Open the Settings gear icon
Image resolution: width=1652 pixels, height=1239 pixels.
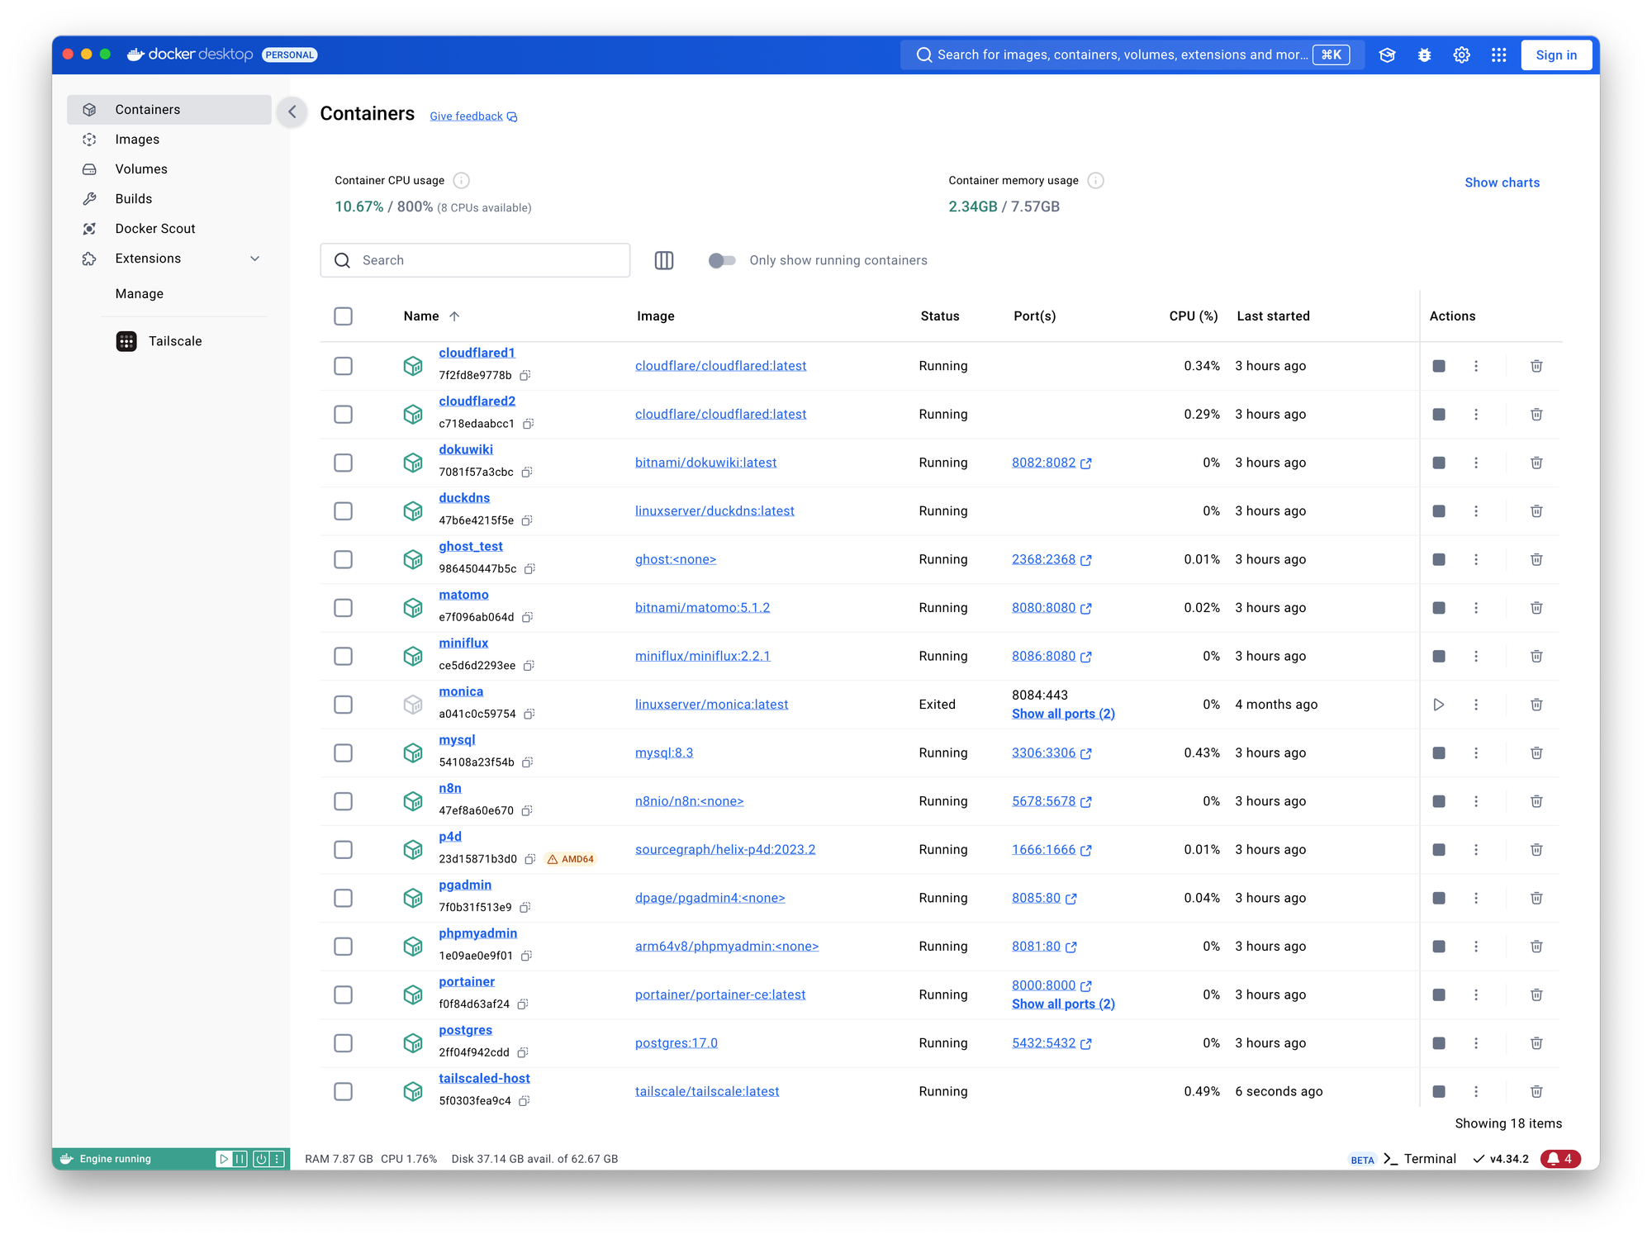click(x=1461, y=55)
